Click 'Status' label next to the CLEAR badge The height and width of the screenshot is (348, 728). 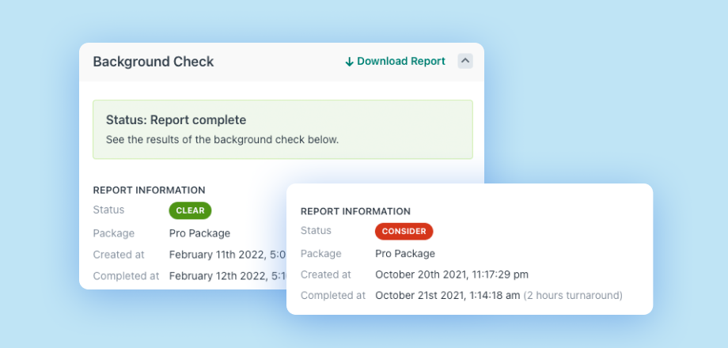[x=108, y=210]
